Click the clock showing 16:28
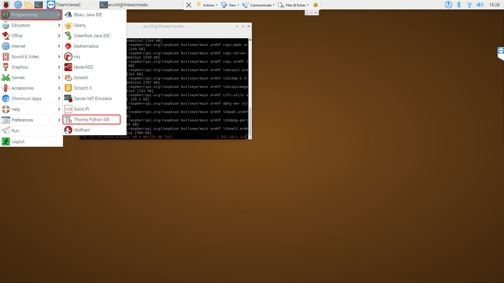Viewport: 504px width, 283px height. click(x=494, y=5)
